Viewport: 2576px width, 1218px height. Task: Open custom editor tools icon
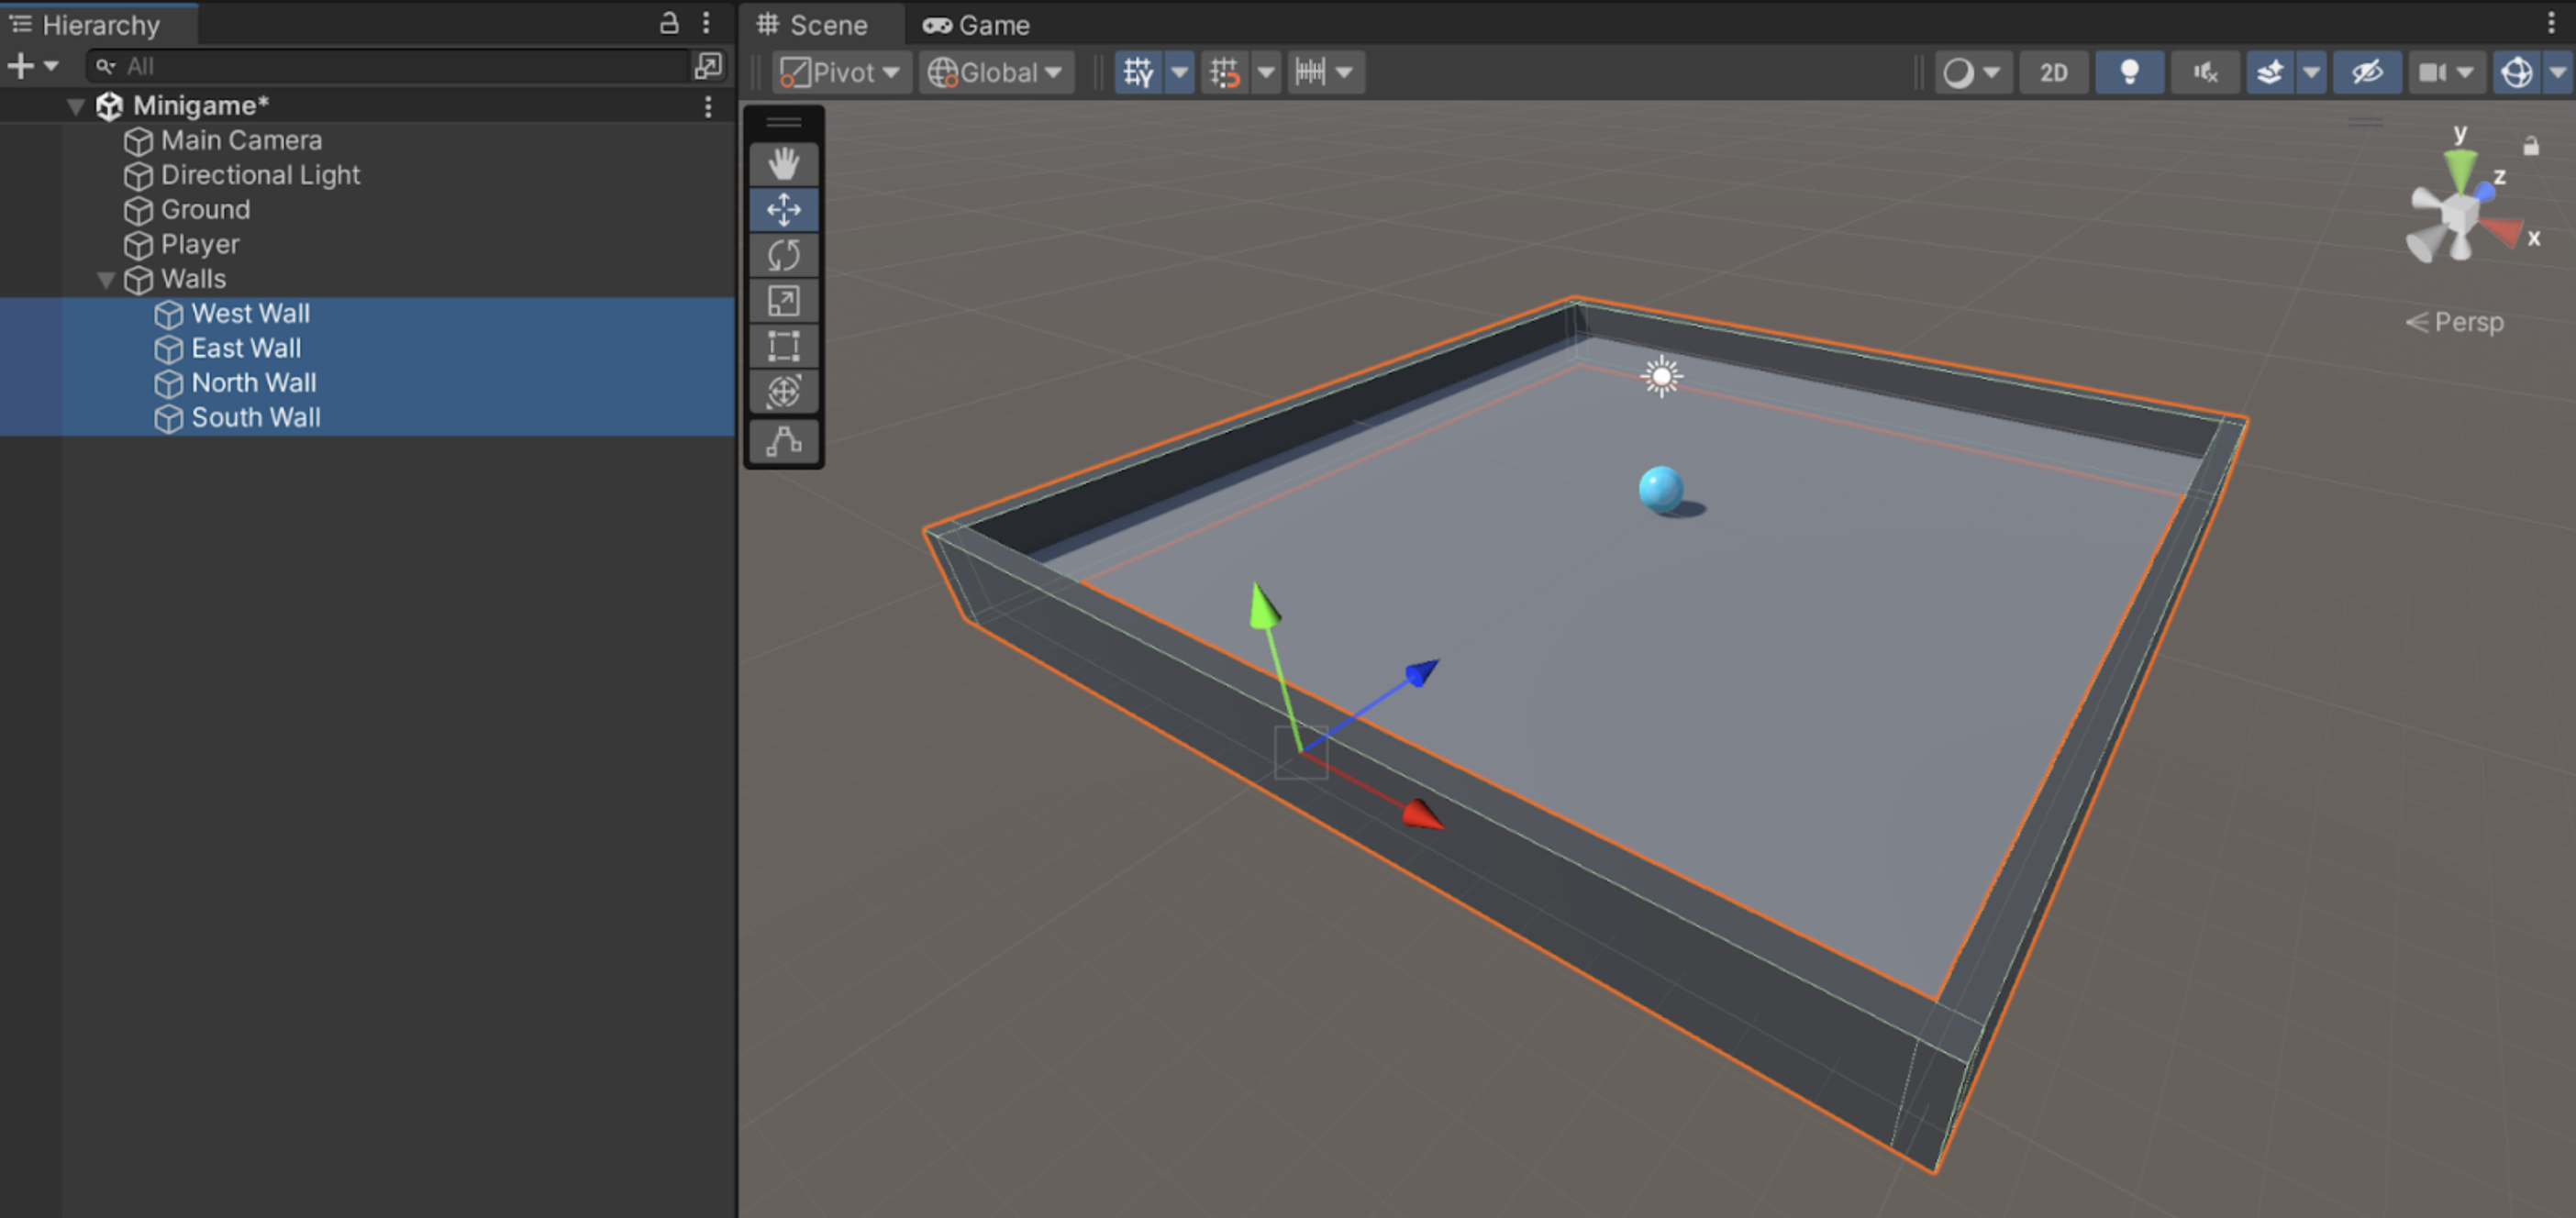click(783, 441)
